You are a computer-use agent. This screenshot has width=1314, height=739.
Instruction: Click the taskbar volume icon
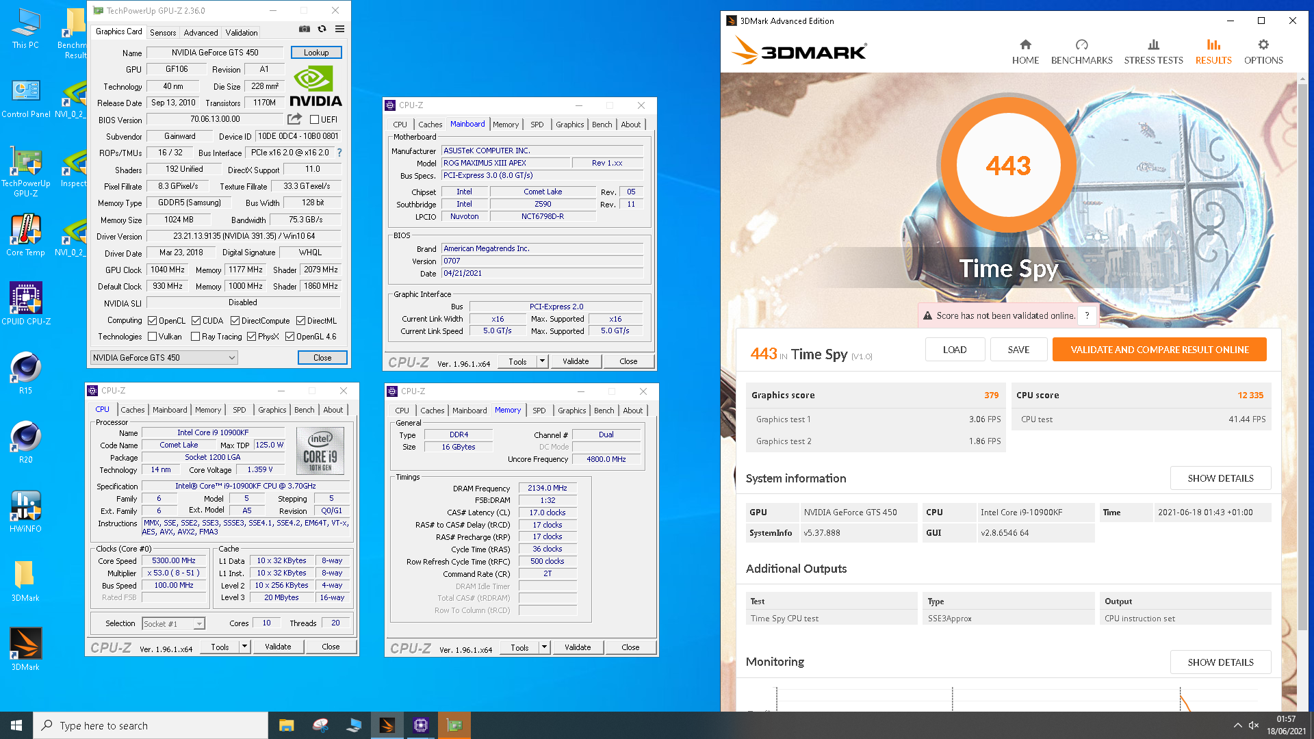[1254, 725]
